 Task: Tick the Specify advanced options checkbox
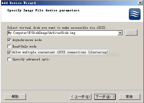click(x=9, y=59)
